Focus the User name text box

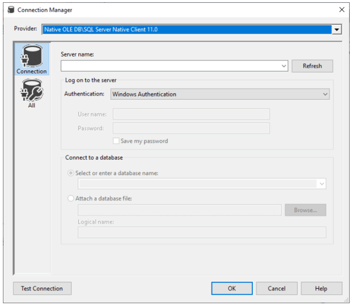coord(191,114)
